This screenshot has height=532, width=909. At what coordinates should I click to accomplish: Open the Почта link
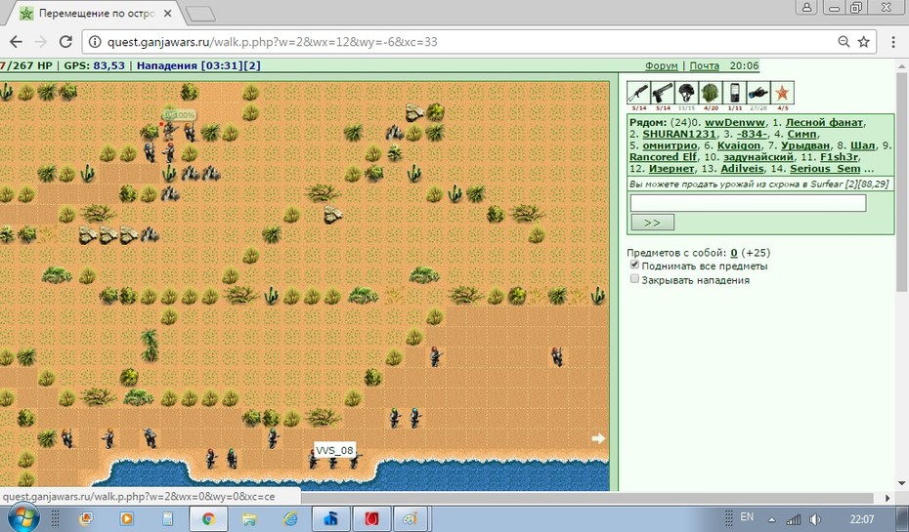pyautogui.click(x=705, y=65)
